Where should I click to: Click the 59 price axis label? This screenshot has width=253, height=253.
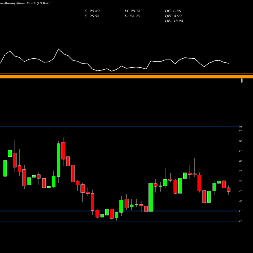pyautogui.click(x=240, y=127)
